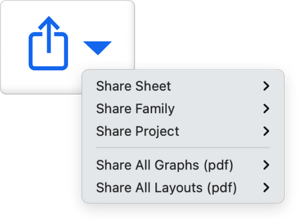Open the share dropdown triangle
Screen dimensions: 299x222
pyautogui.click(x=97, y=48)
